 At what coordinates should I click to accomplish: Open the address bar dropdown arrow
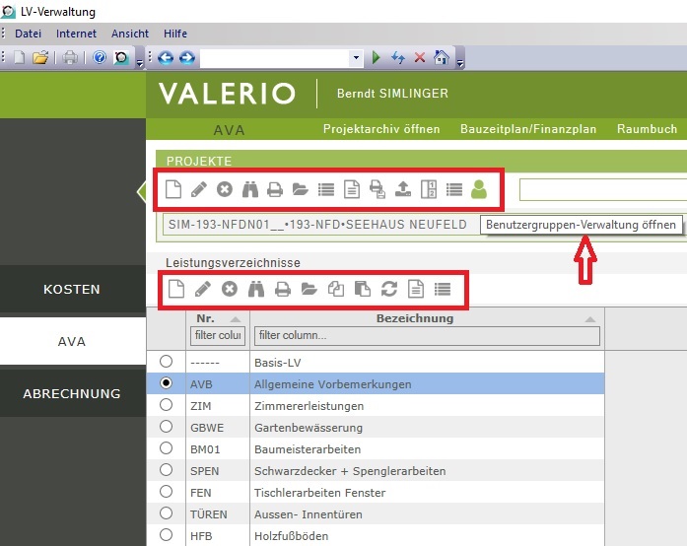356,58
